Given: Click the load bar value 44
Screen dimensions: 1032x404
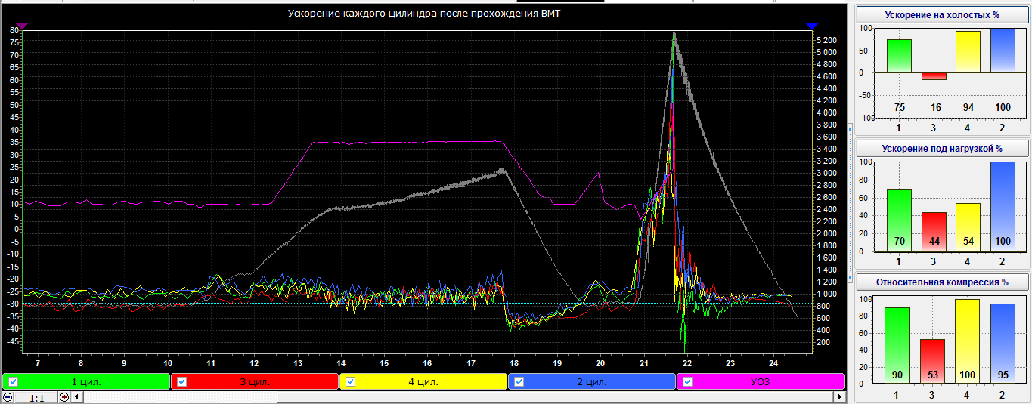Looking at the screenshot, I should [x=933, y=242].
